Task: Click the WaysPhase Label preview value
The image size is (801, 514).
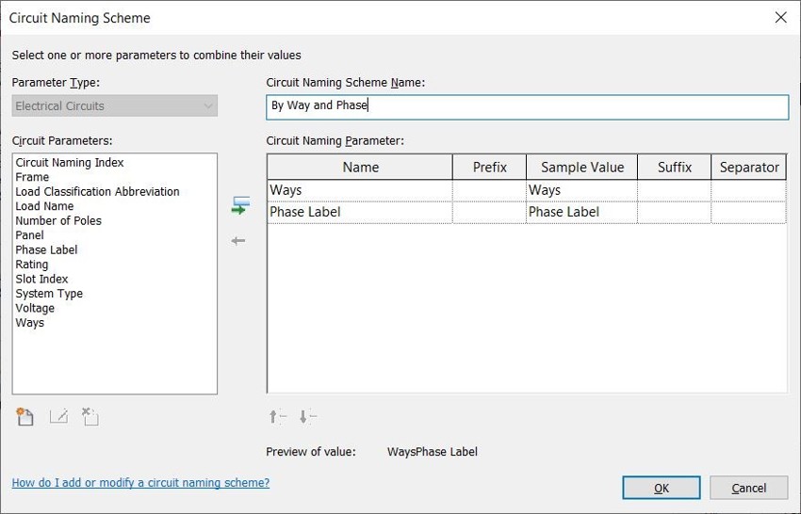Action: 433,452
